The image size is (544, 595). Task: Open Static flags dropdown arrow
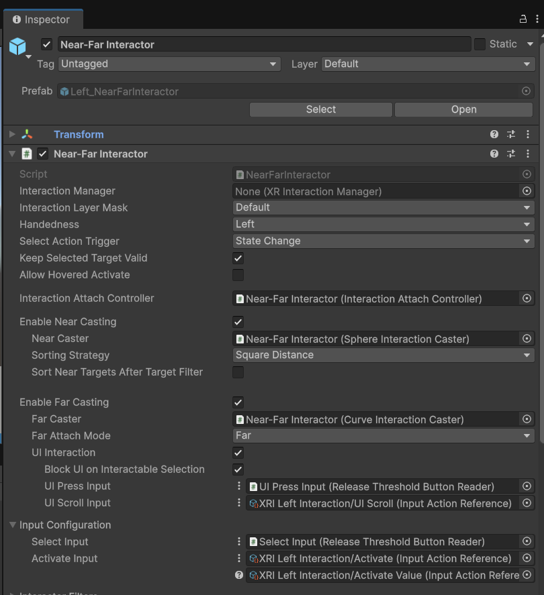[x=530, y=44]
